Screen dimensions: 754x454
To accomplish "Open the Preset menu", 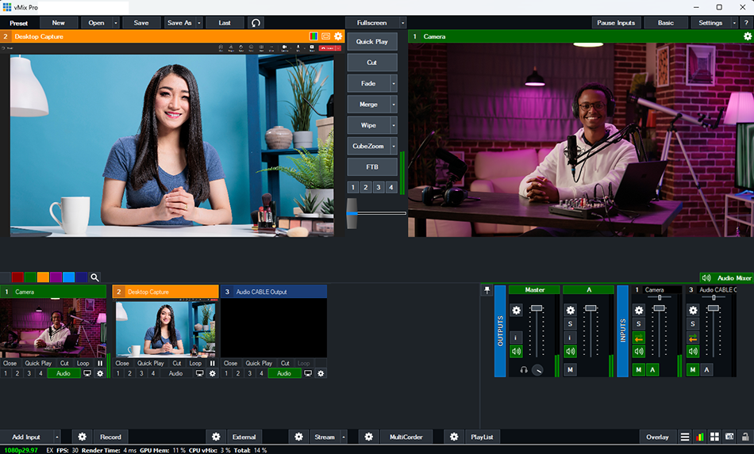I will [18, 23].
